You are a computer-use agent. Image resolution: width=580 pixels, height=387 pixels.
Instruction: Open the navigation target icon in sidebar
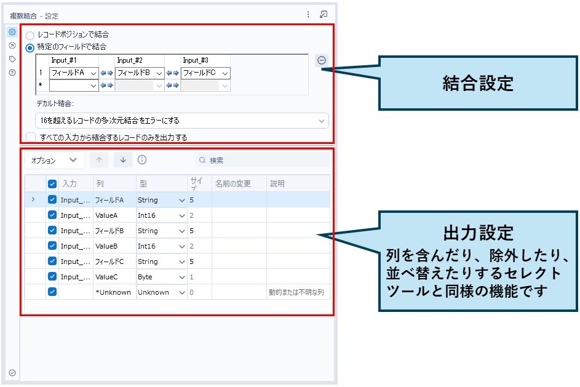[12, 46]
